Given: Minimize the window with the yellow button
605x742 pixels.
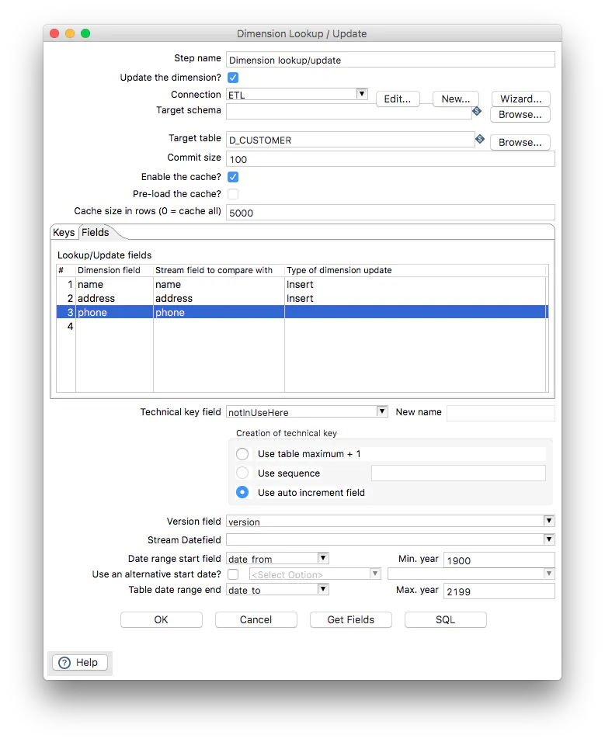Looking at the screenshot, I should [70, 33].
